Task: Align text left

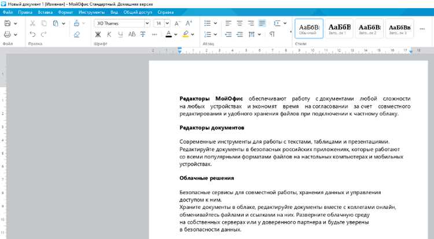Action: [229, 24]
